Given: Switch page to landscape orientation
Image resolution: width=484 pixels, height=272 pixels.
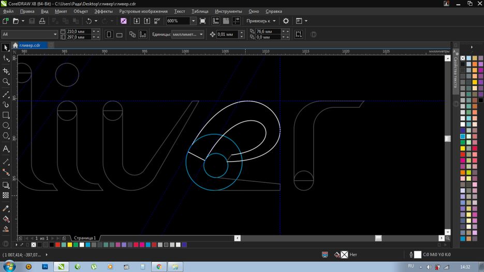Looking at the screenshot, I should 120,35.
